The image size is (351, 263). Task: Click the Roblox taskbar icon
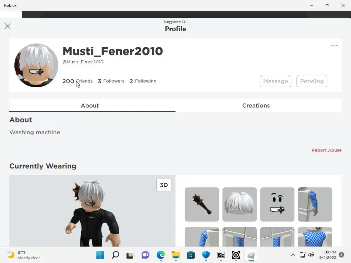[x=251, y=255]
